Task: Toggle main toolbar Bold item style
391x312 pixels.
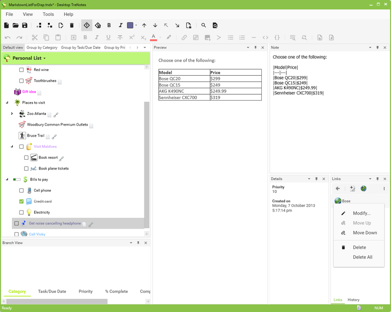Action: coord(109,25)
